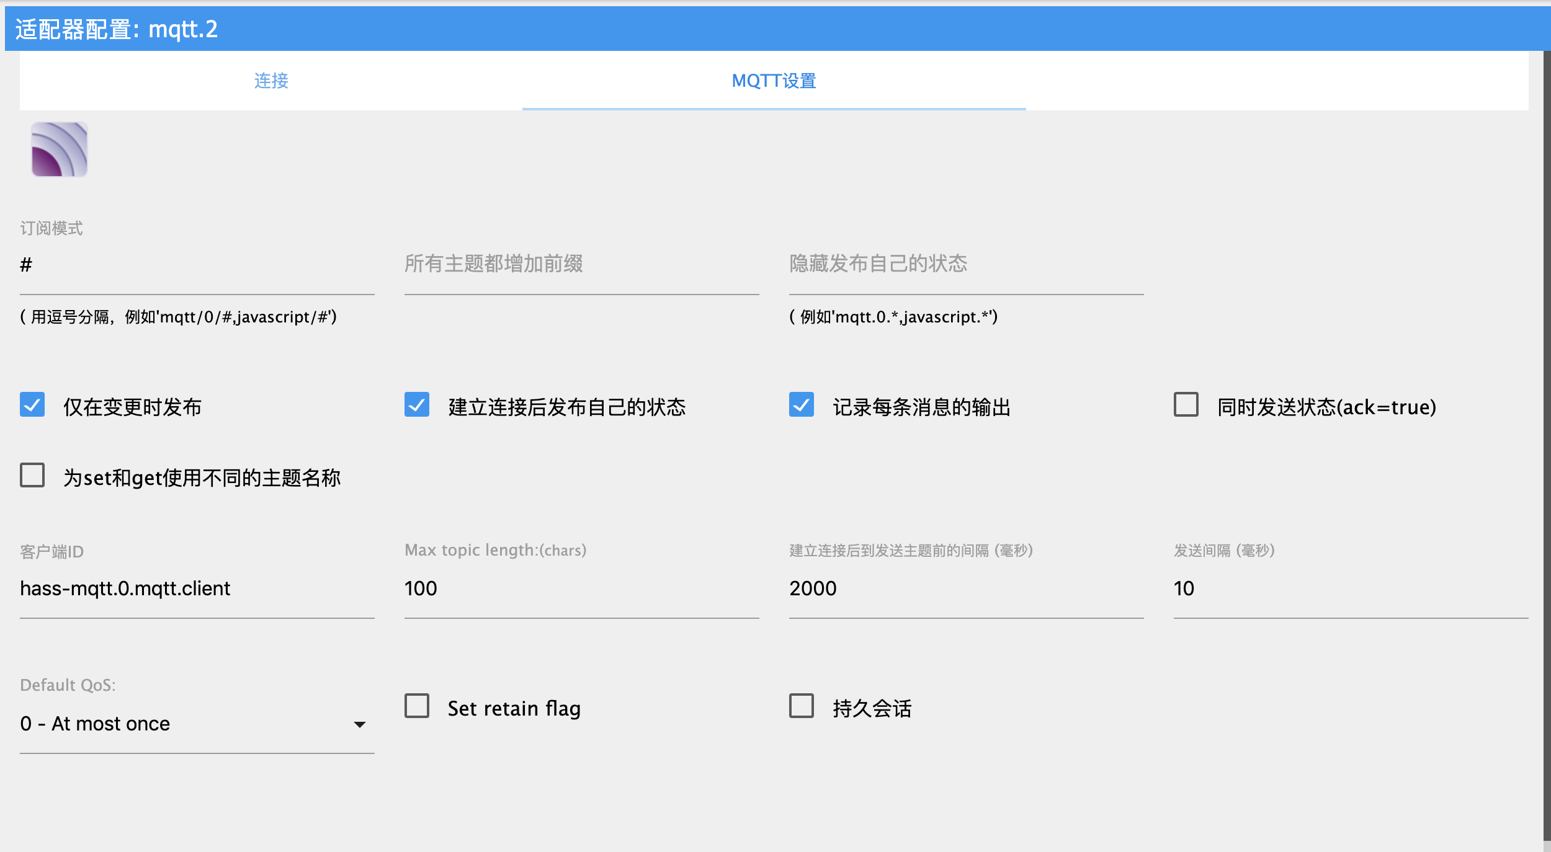
Task: Select the MQTT设置 tab
Action: 774,81
